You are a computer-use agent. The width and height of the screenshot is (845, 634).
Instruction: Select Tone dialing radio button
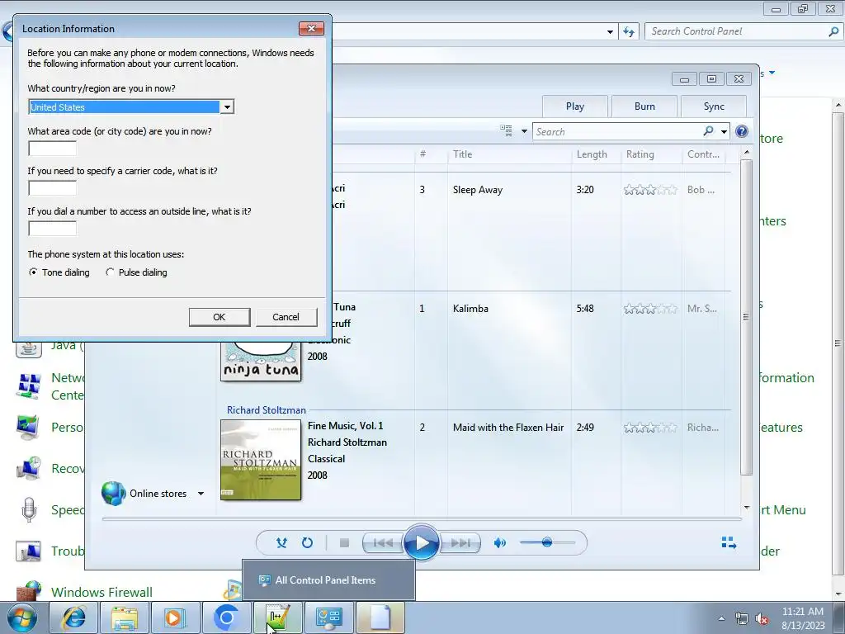pyautogui.click(x=33, y=272)
